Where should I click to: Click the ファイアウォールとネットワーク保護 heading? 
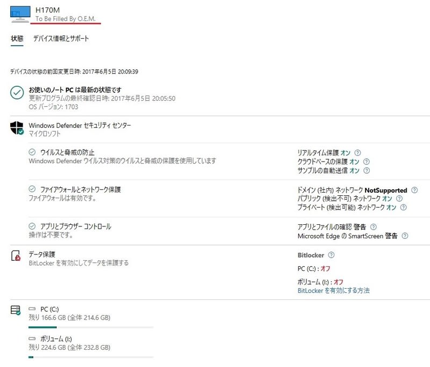(x=81, y=189)
